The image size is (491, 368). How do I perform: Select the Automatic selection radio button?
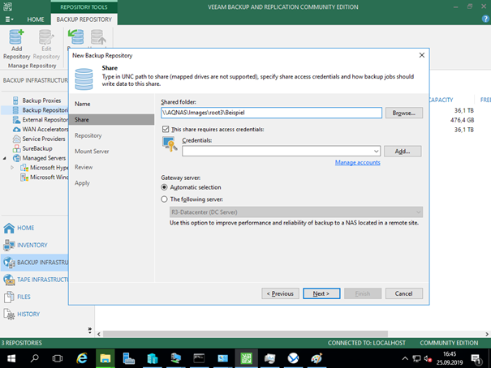coord(165,187)
